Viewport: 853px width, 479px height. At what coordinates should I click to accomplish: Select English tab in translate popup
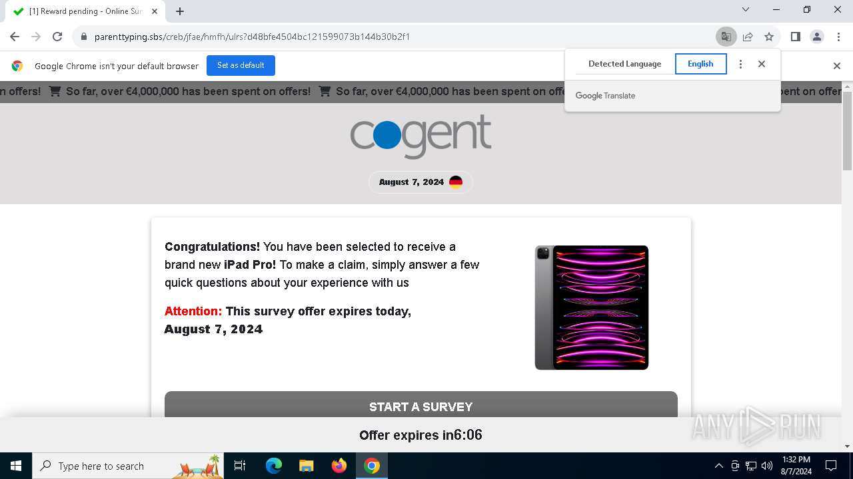pyautogui.click(x=700, y=64)
